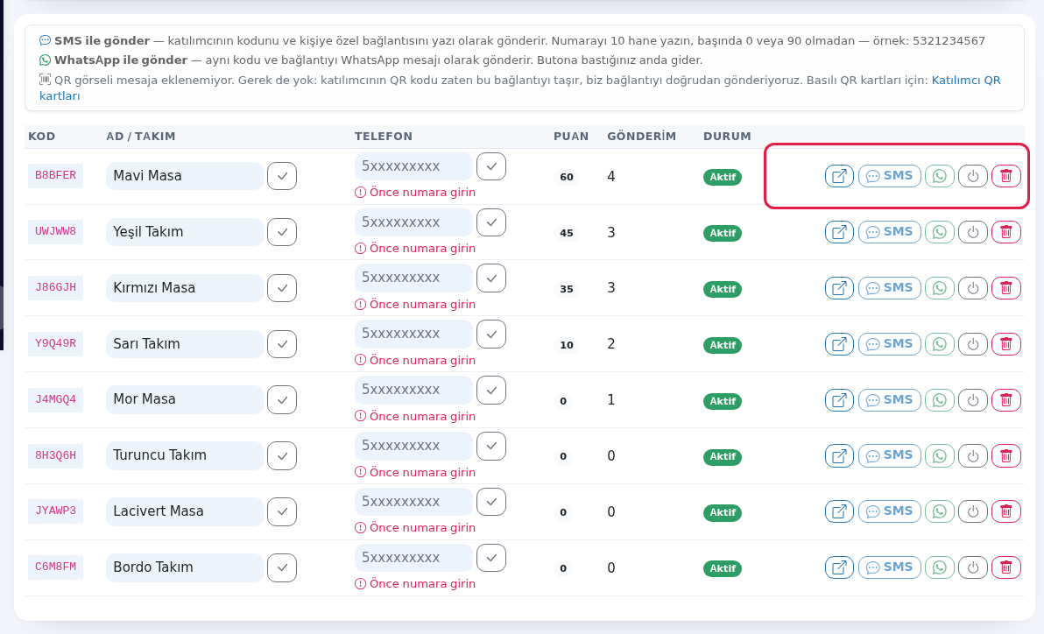1044x634 pixels.
Task: Toggle the Lacivert Masa power status button
Action: pos(973,511)
